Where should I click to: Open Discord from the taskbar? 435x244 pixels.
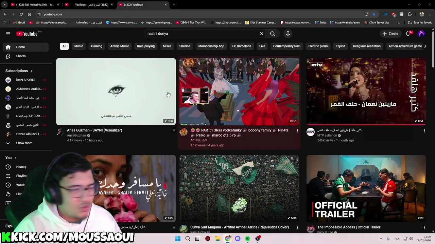click(238, 239)
